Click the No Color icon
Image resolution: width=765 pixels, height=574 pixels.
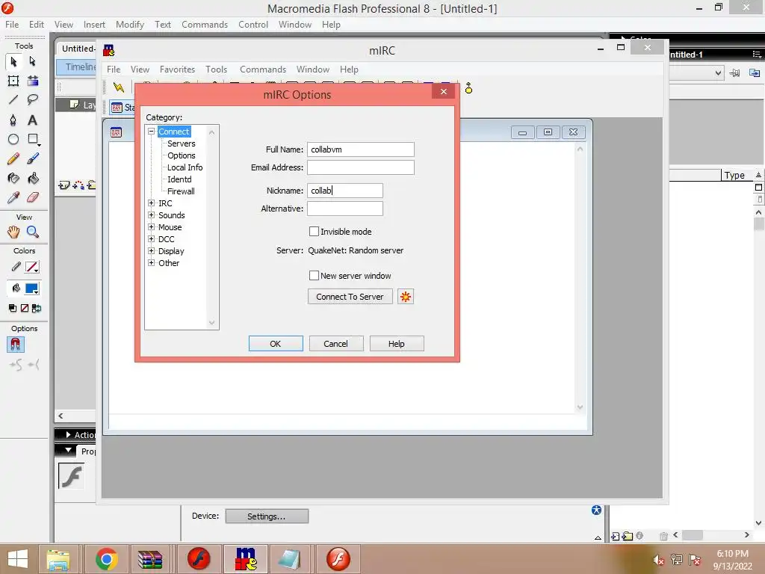pyautogui.click(x=25, y=308)
